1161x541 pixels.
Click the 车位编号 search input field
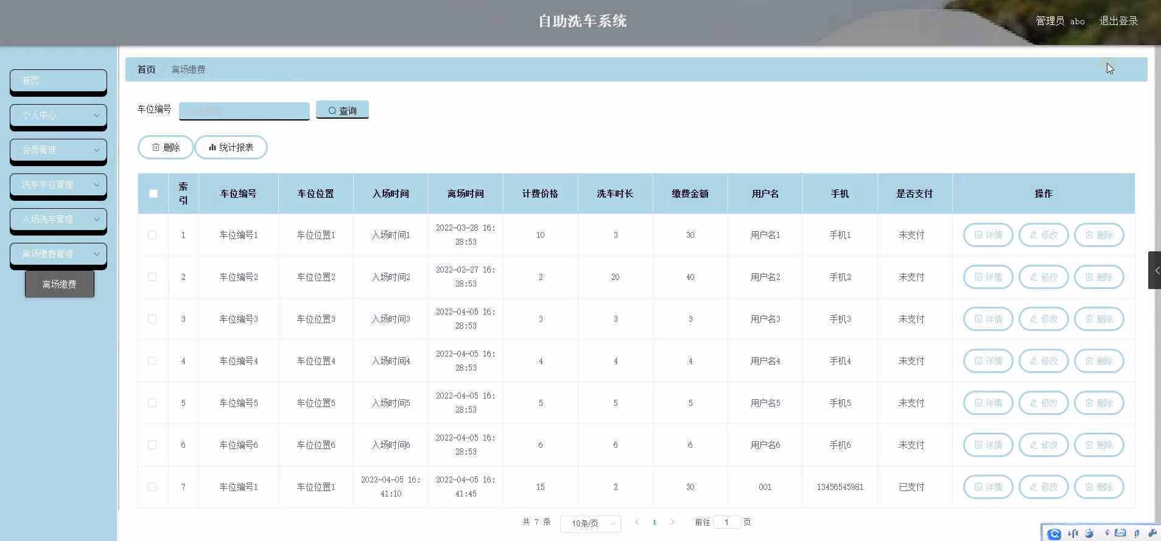coord(244,111)
